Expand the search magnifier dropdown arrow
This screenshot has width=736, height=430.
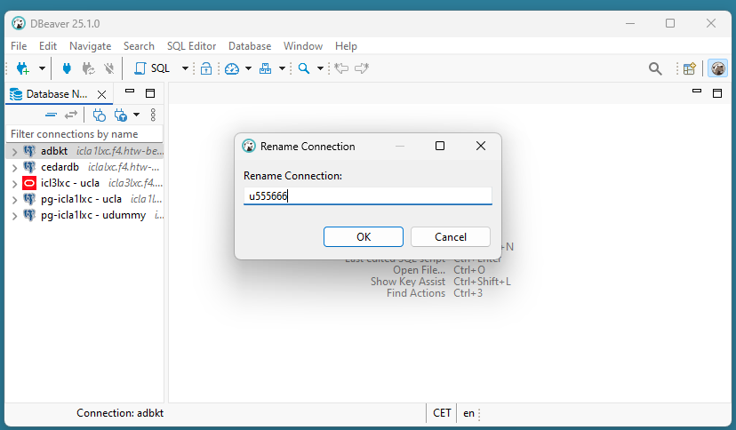coord(320,68)
